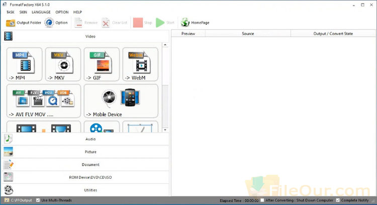
Task: Expand the Utilities category section
Action: [x=85, y=190]
